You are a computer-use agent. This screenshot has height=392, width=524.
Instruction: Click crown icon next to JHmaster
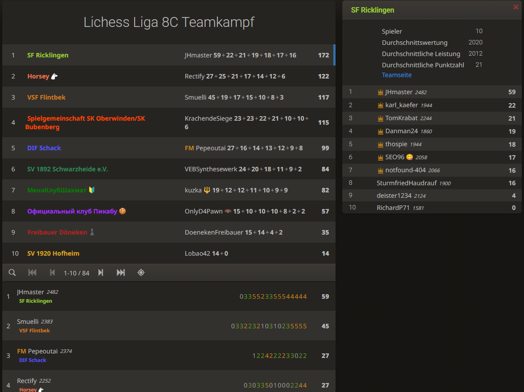coord(380,92)
